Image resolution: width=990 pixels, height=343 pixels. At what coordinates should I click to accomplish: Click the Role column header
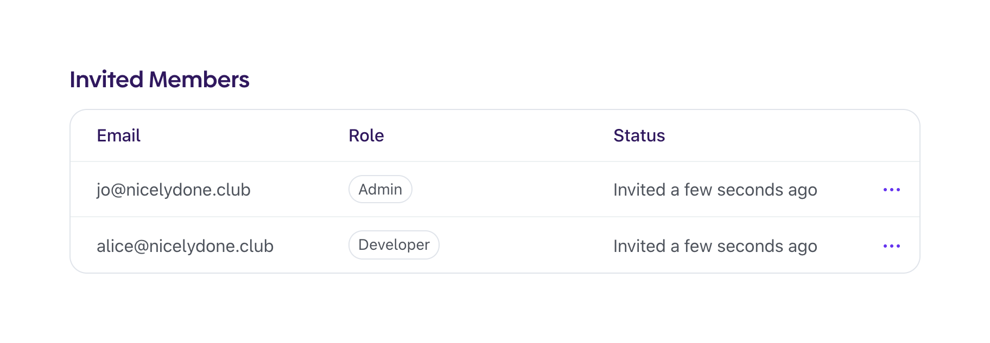click(366, 135)
